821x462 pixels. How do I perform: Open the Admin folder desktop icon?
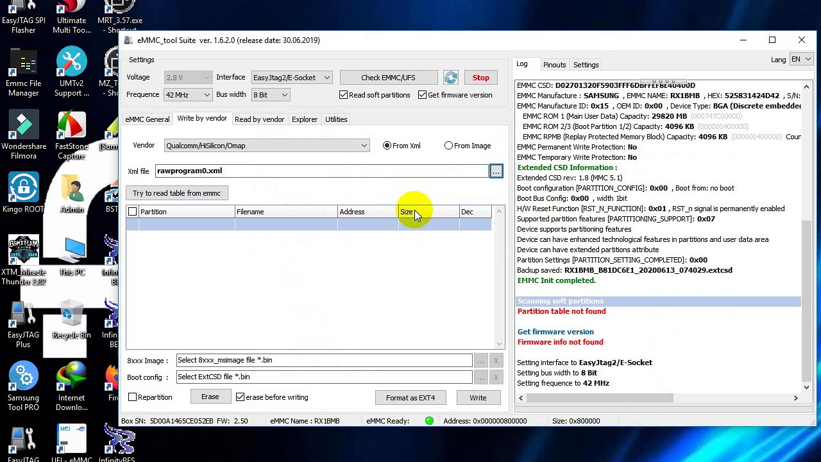(71, 194)
